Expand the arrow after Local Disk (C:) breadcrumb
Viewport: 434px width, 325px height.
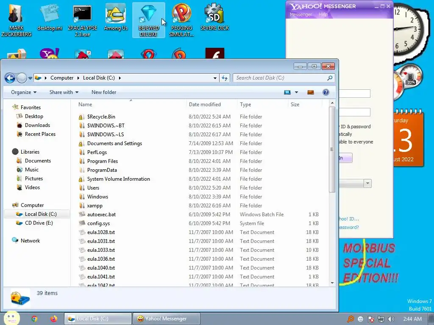tap(120, 78)
